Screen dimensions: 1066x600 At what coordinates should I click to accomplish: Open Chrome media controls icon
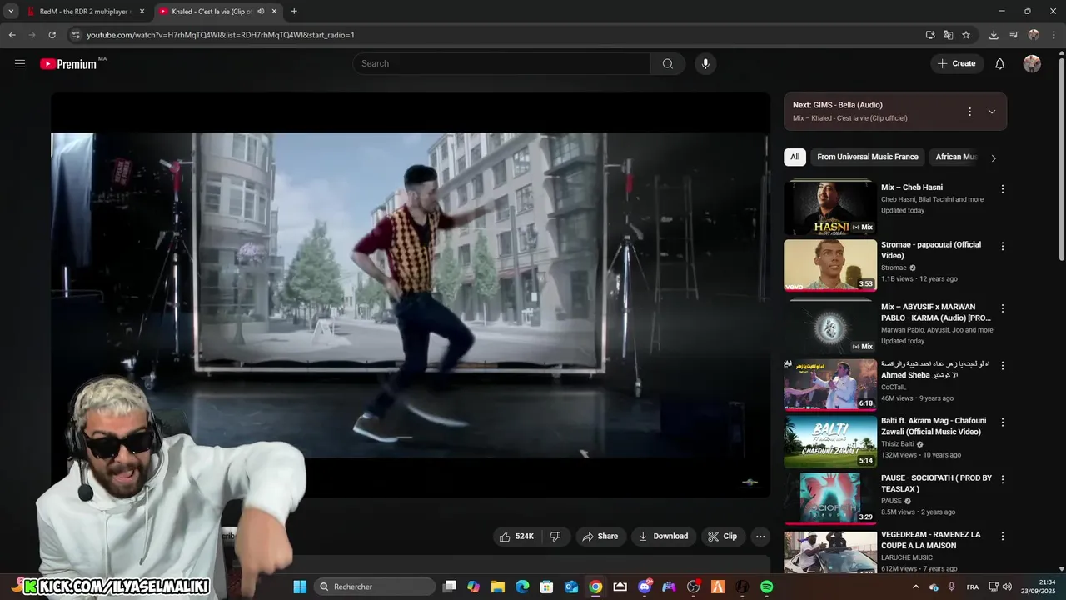pyautogui.click(x=1014, y=35)
